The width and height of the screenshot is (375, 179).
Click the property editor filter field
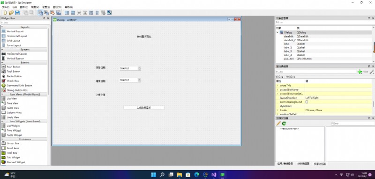[316, 72]
